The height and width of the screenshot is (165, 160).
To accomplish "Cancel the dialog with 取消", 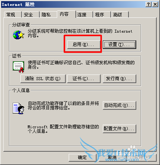I will click(112, 158).
